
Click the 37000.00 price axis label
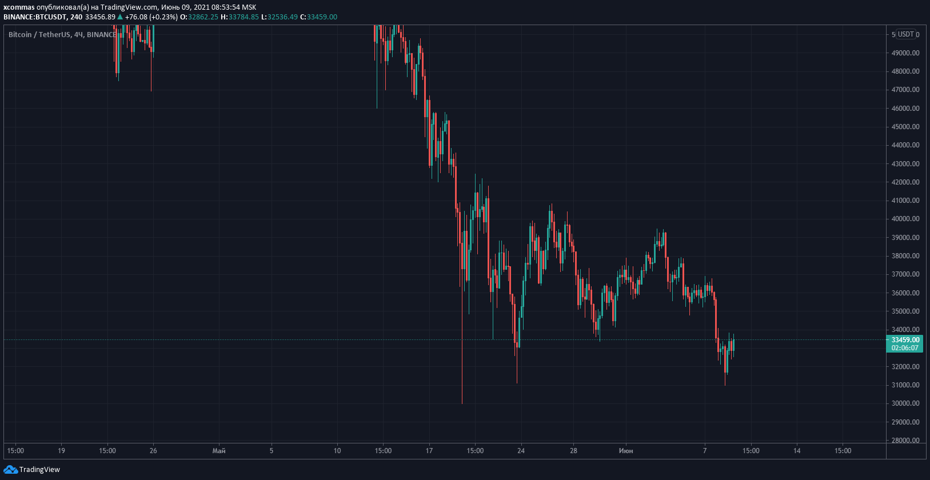tap(905, 274)
